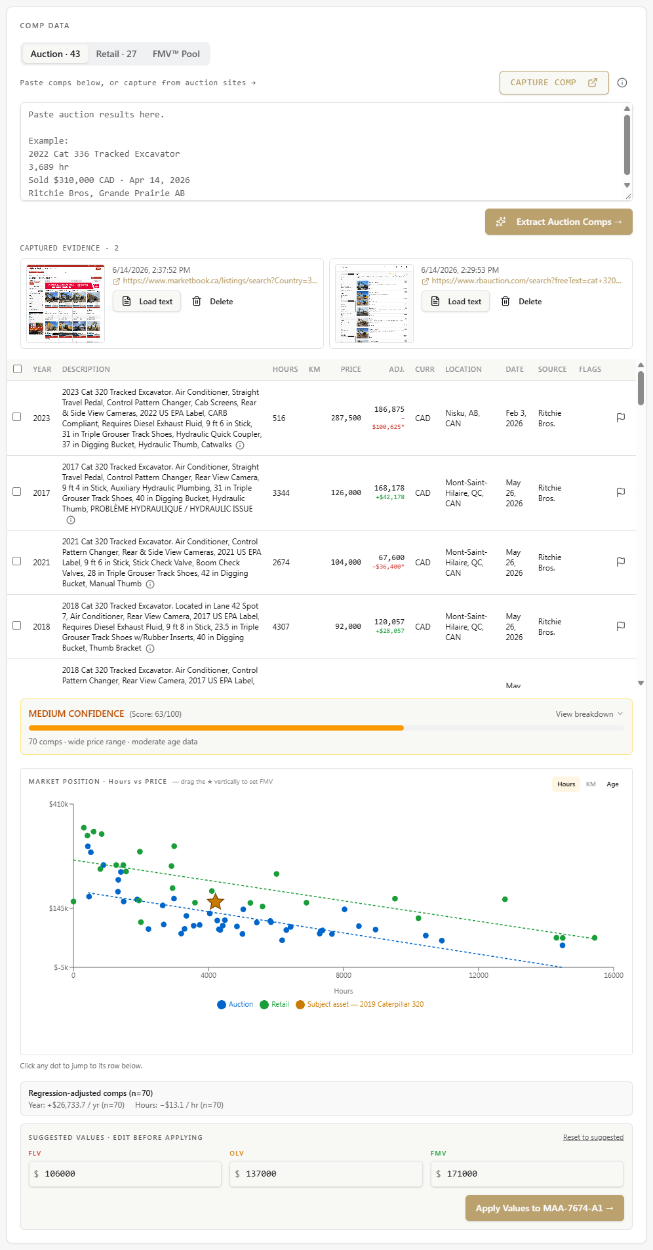This screenshot has height=1250, width=653.
Task: Expand View breakdown of confidence score
Action: point(589,714)
